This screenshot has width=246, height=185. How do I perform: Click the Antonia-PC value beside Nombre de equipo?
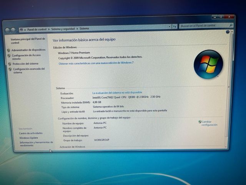[100, 123]
